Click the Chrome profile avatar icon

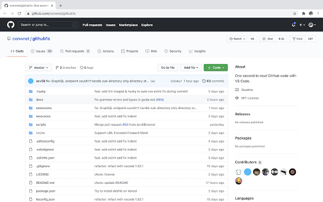pyautogui.click(x=311, y=14)
